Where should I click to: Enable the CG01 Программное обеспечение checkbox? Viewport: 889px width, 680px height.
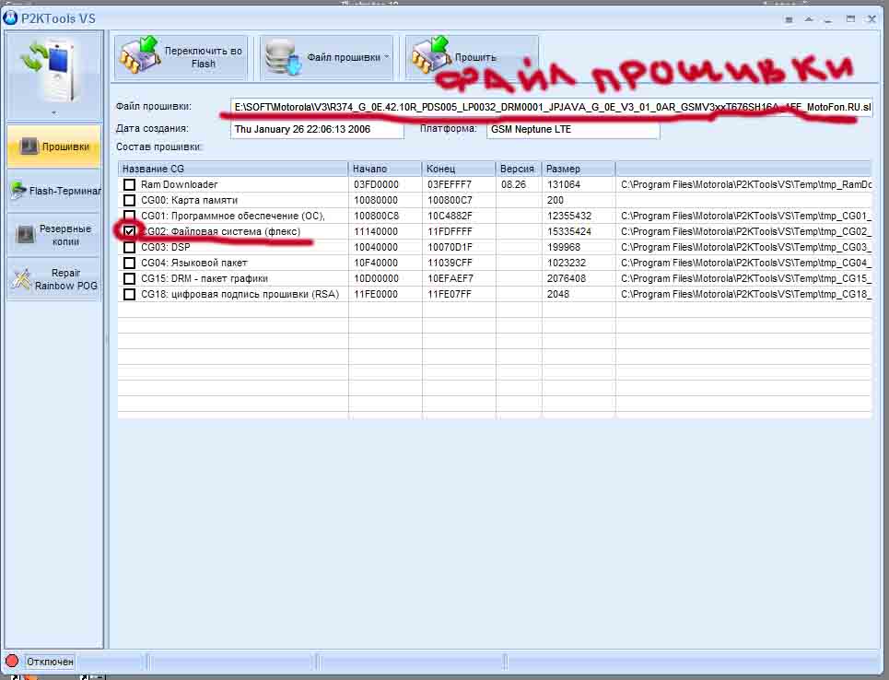click(129, 216)
